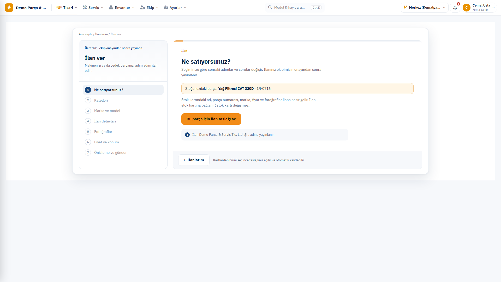Click the search magnifier icon

point(270,7)
